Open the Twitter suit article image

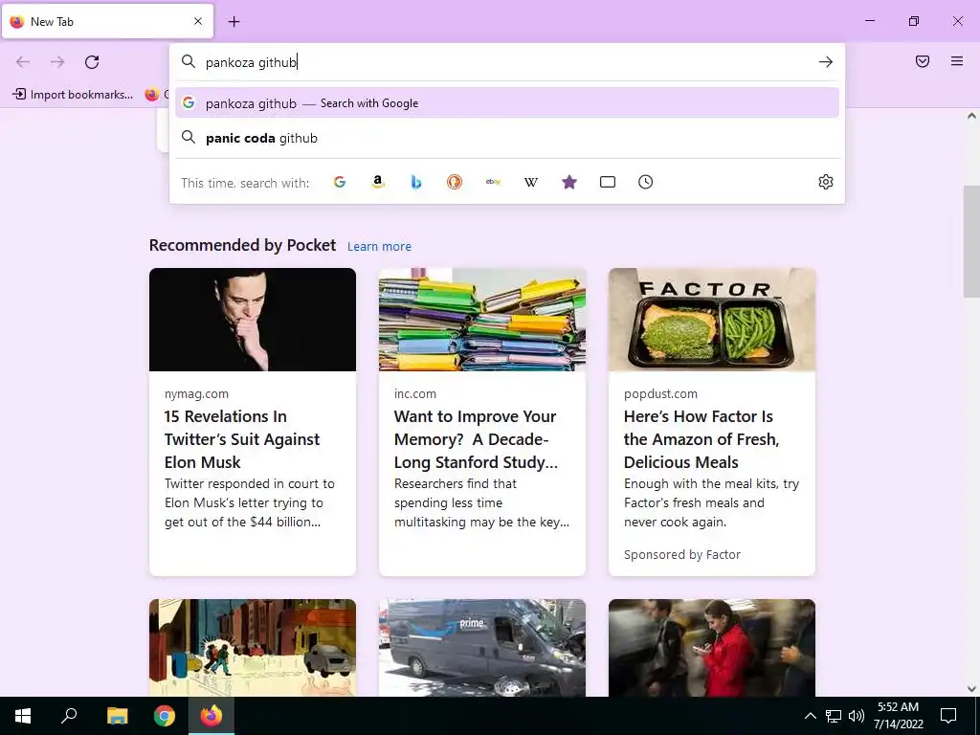click(253, 320)
